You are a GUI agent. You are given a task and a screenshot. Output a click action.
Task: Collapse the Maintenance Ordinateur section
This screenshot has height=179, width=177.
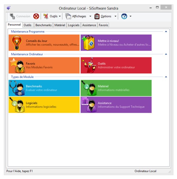pos(166,54)
